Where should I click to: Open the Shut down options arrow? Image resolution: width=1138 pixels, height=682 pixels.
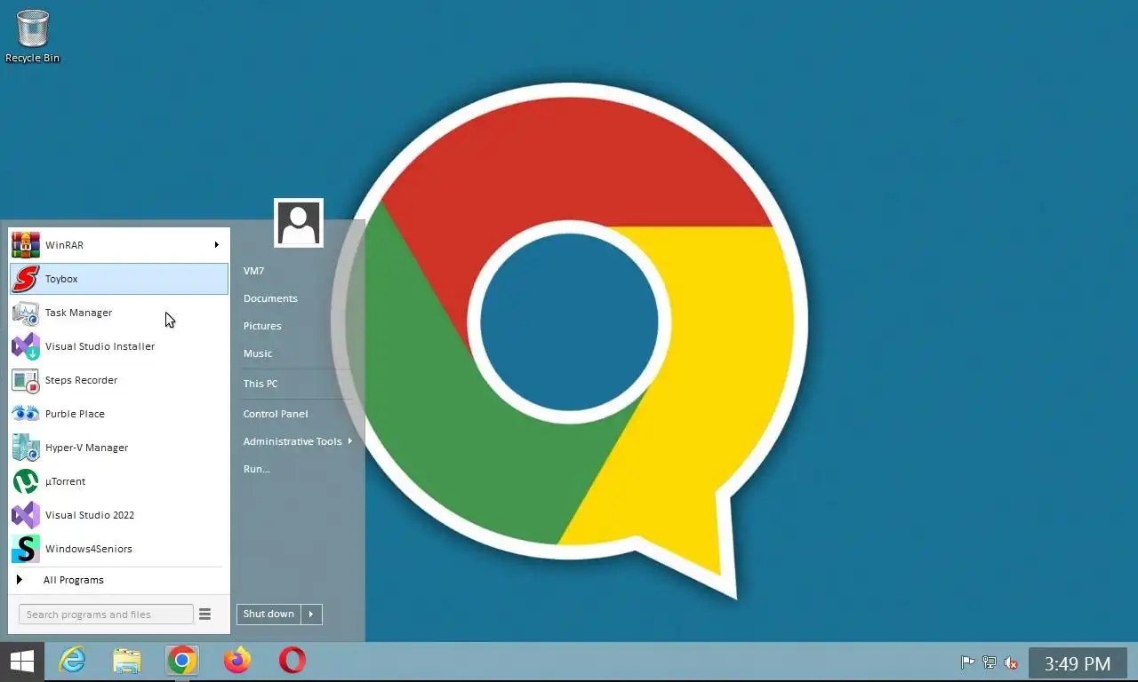(311, 614)
